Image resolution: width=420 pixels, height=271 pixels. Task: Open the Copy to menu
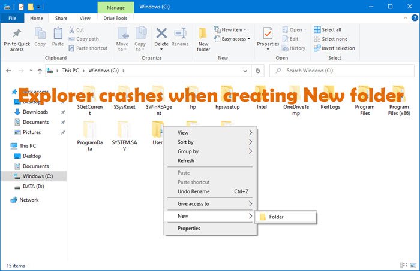click(x=140, y=39)
